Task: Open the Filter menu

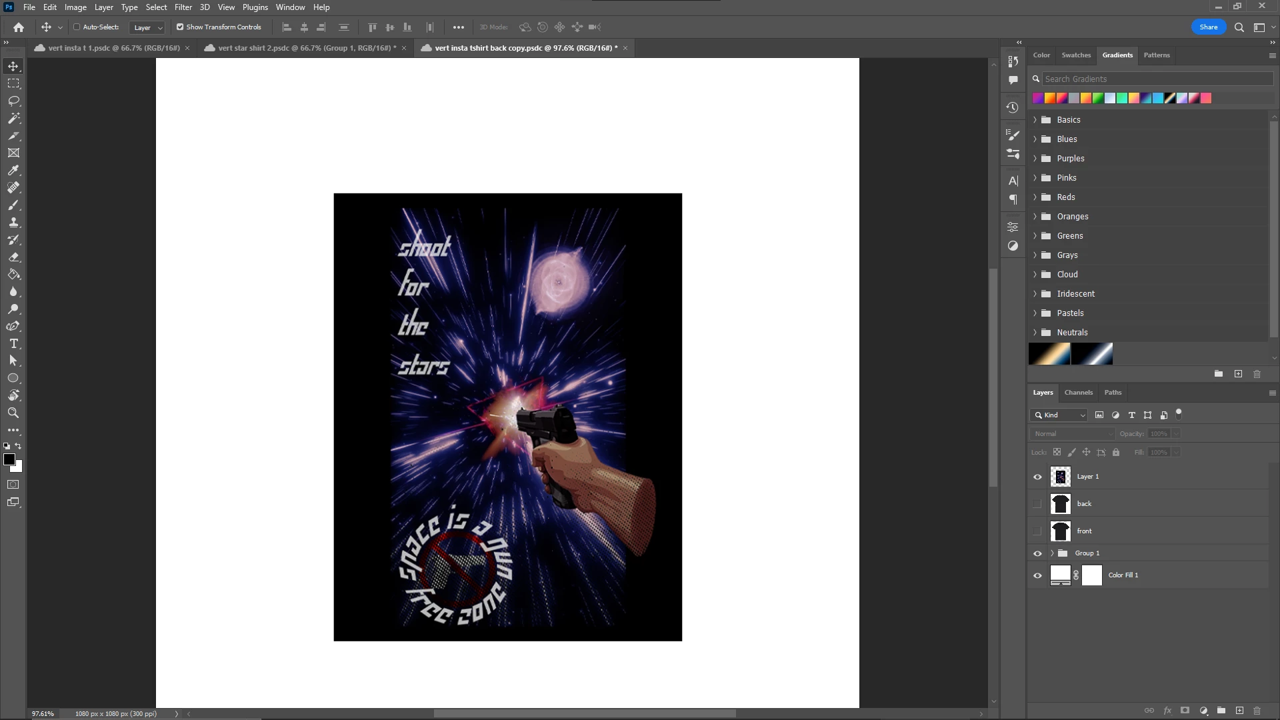Action: [183, 7]
